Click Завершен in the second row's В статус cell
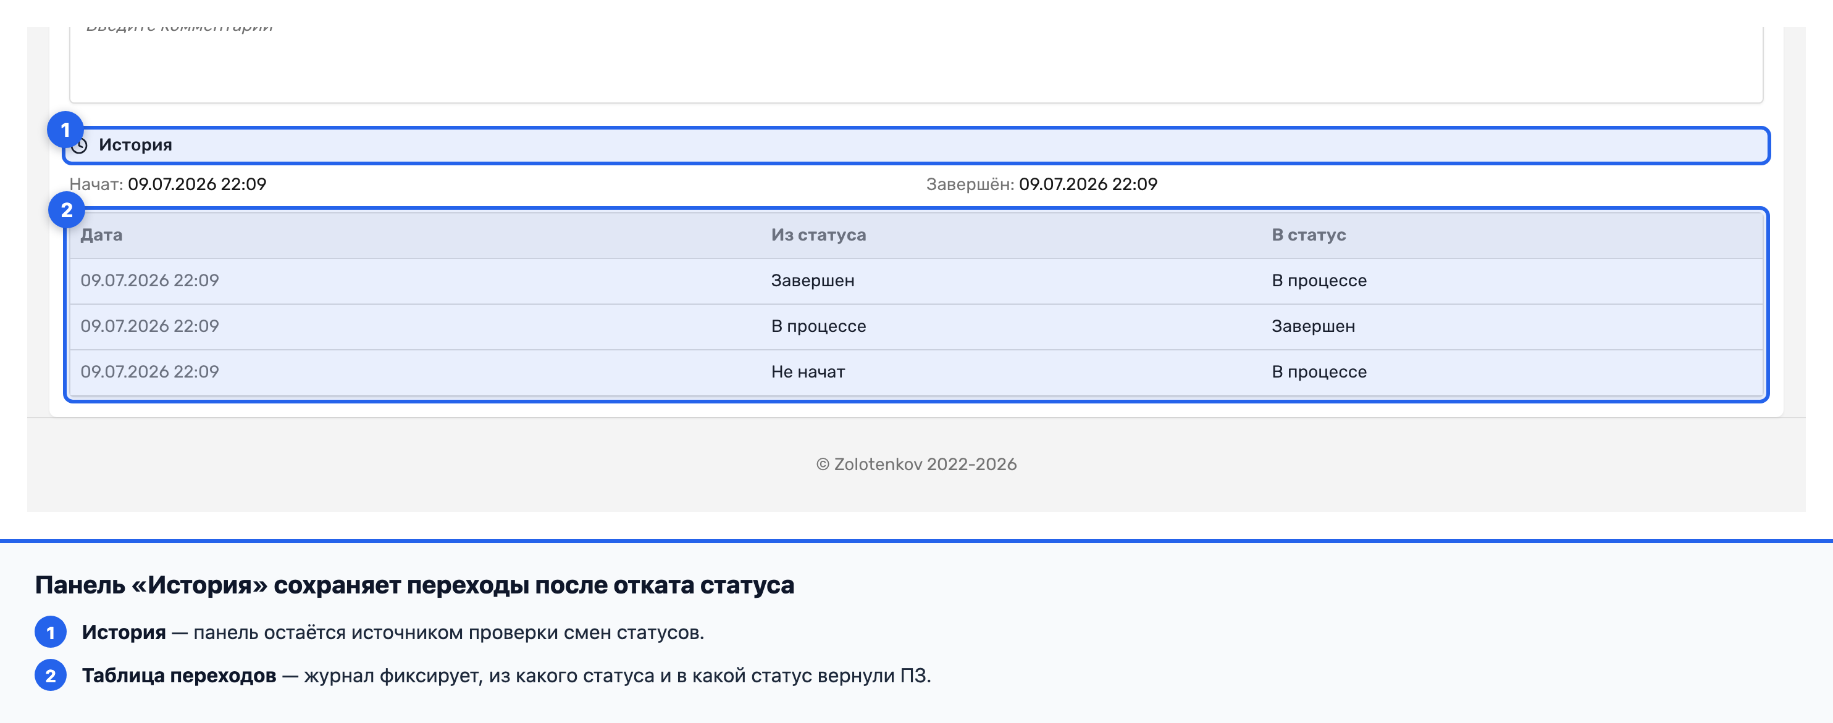This screenshot has width=1833, height=723. click(x=1313, y=326)
